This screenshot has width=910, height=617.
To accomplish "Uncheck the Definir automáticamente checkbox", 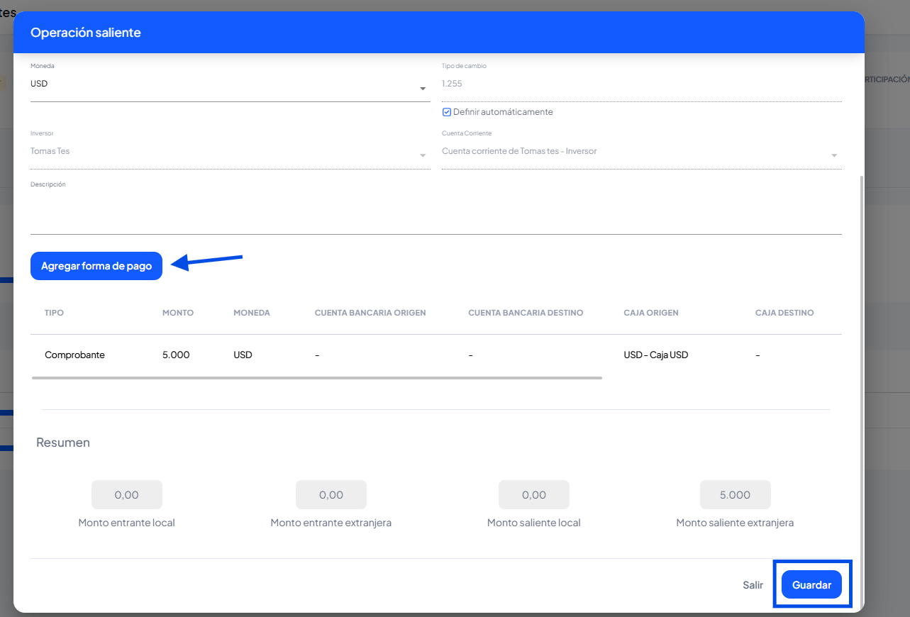I will (447, 112).
